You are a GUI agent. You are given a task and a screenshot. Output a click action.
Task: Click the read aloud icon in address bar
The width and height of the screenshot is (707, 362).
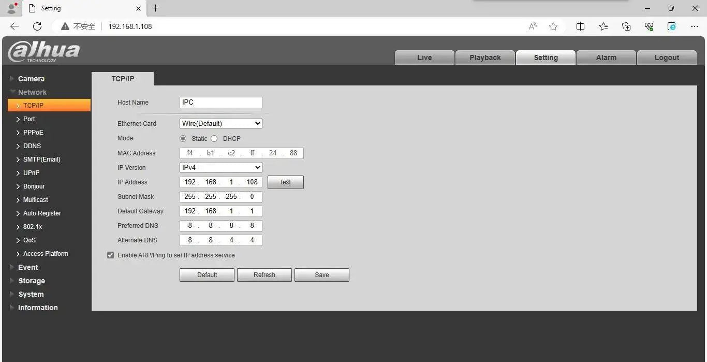[533, 26]
